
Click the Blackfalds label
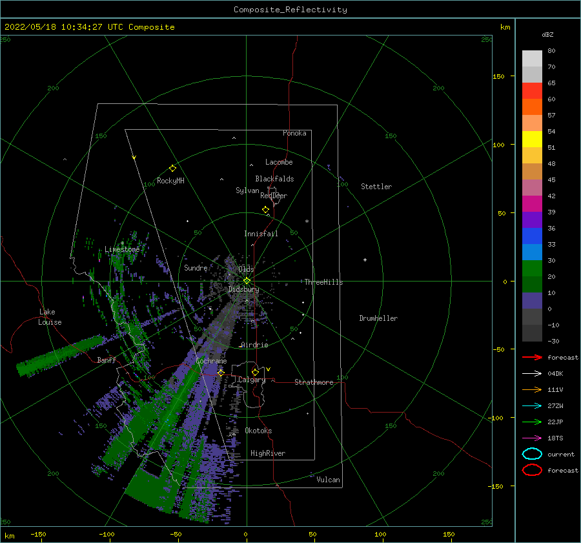click(x=274, y=179)
